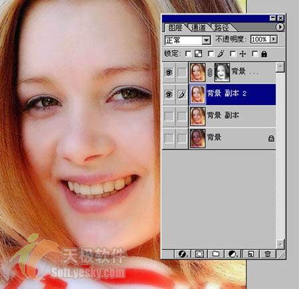Click the add layer style icon
Viewport: 299px width, 289px height.
[183, 254]
